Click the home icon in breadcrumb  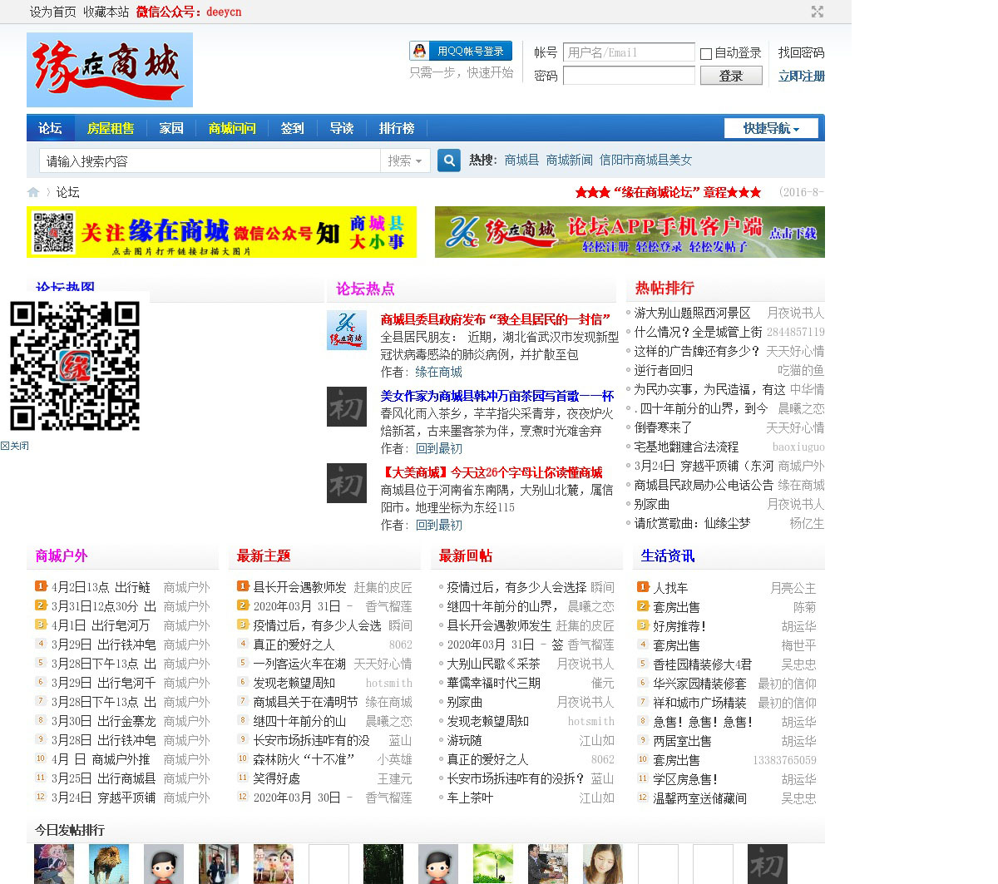(x=33, y=192)
